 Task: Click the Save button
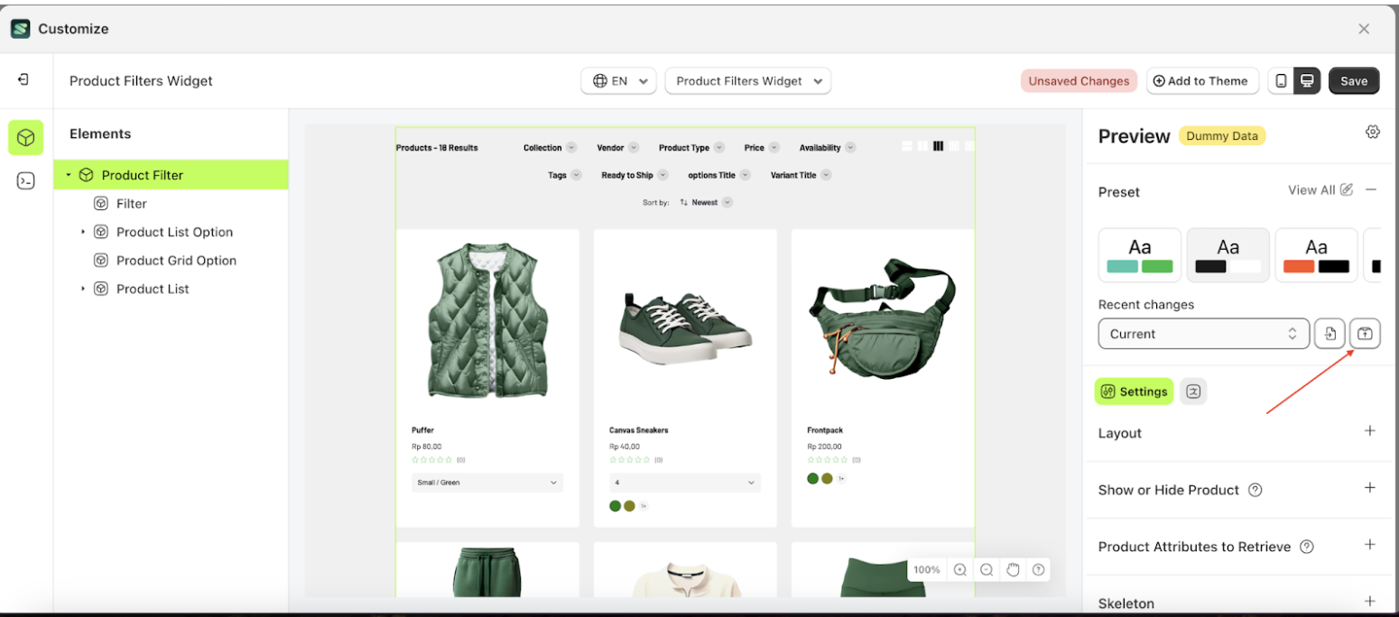1353,81
